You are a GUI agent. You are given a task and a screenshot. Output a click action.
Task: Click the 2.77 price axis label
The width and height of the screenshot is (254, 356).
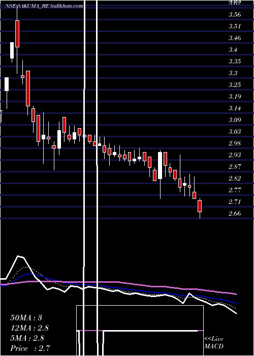(235, 190)
